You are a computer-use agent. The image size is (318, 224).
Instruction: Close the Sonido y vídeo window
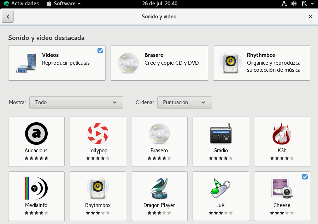tap(310, 17)
